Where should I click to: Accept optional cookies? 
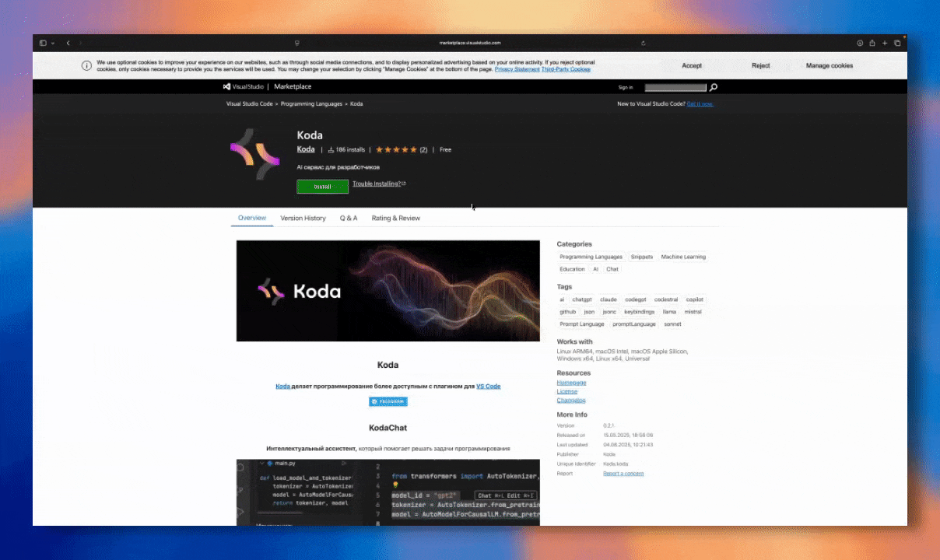(x=692, y=65)
